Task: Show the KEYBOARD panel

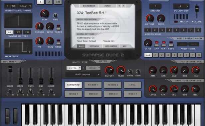Action: [x=73, y=85]
